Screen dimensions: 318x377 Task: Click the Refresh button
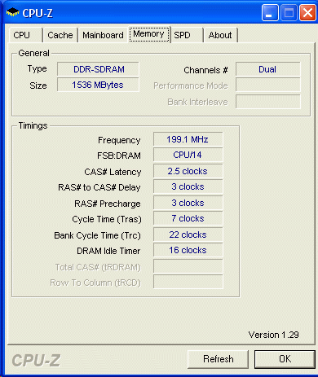pos(218,359)
